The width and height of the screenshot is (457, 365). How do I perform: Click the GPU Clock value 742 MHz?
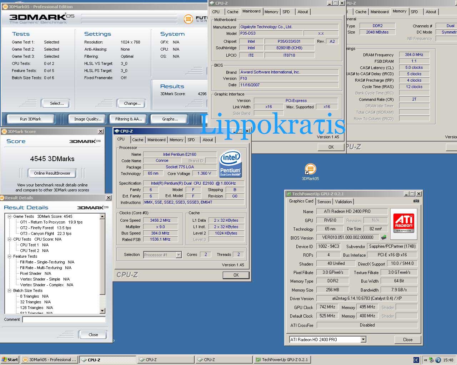(x=327, y=307)
